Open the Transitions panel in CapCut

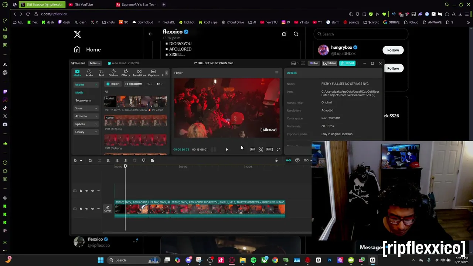(x=139, y=73)
